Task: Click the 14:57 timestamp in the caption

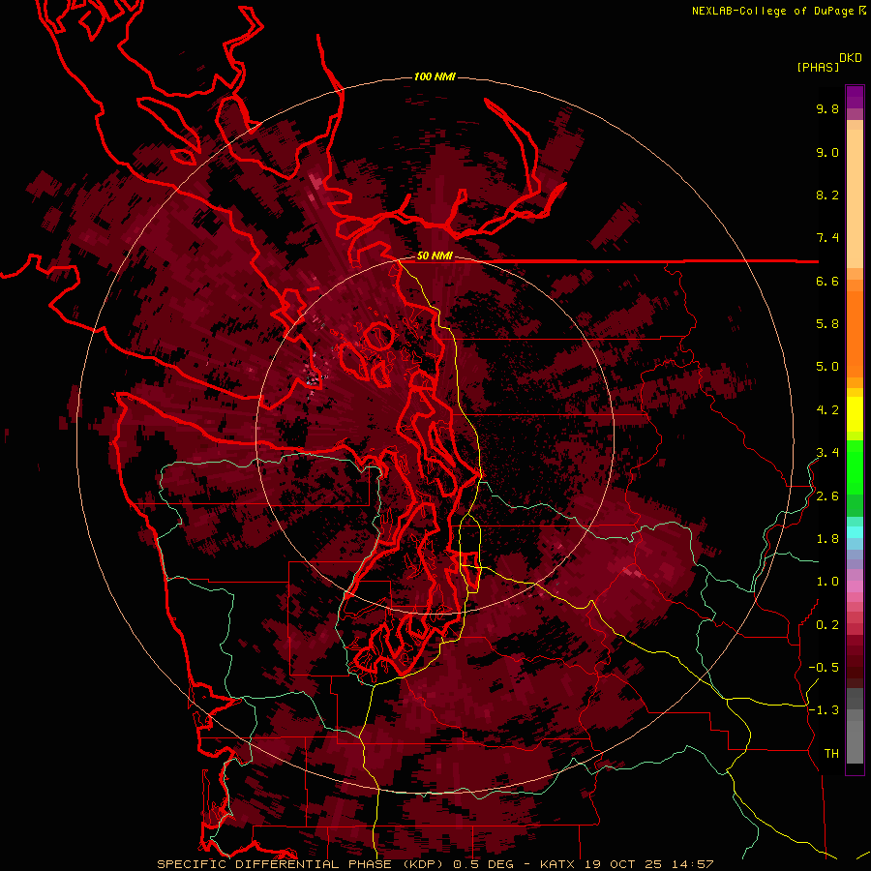Action: (x=693, y=864)
